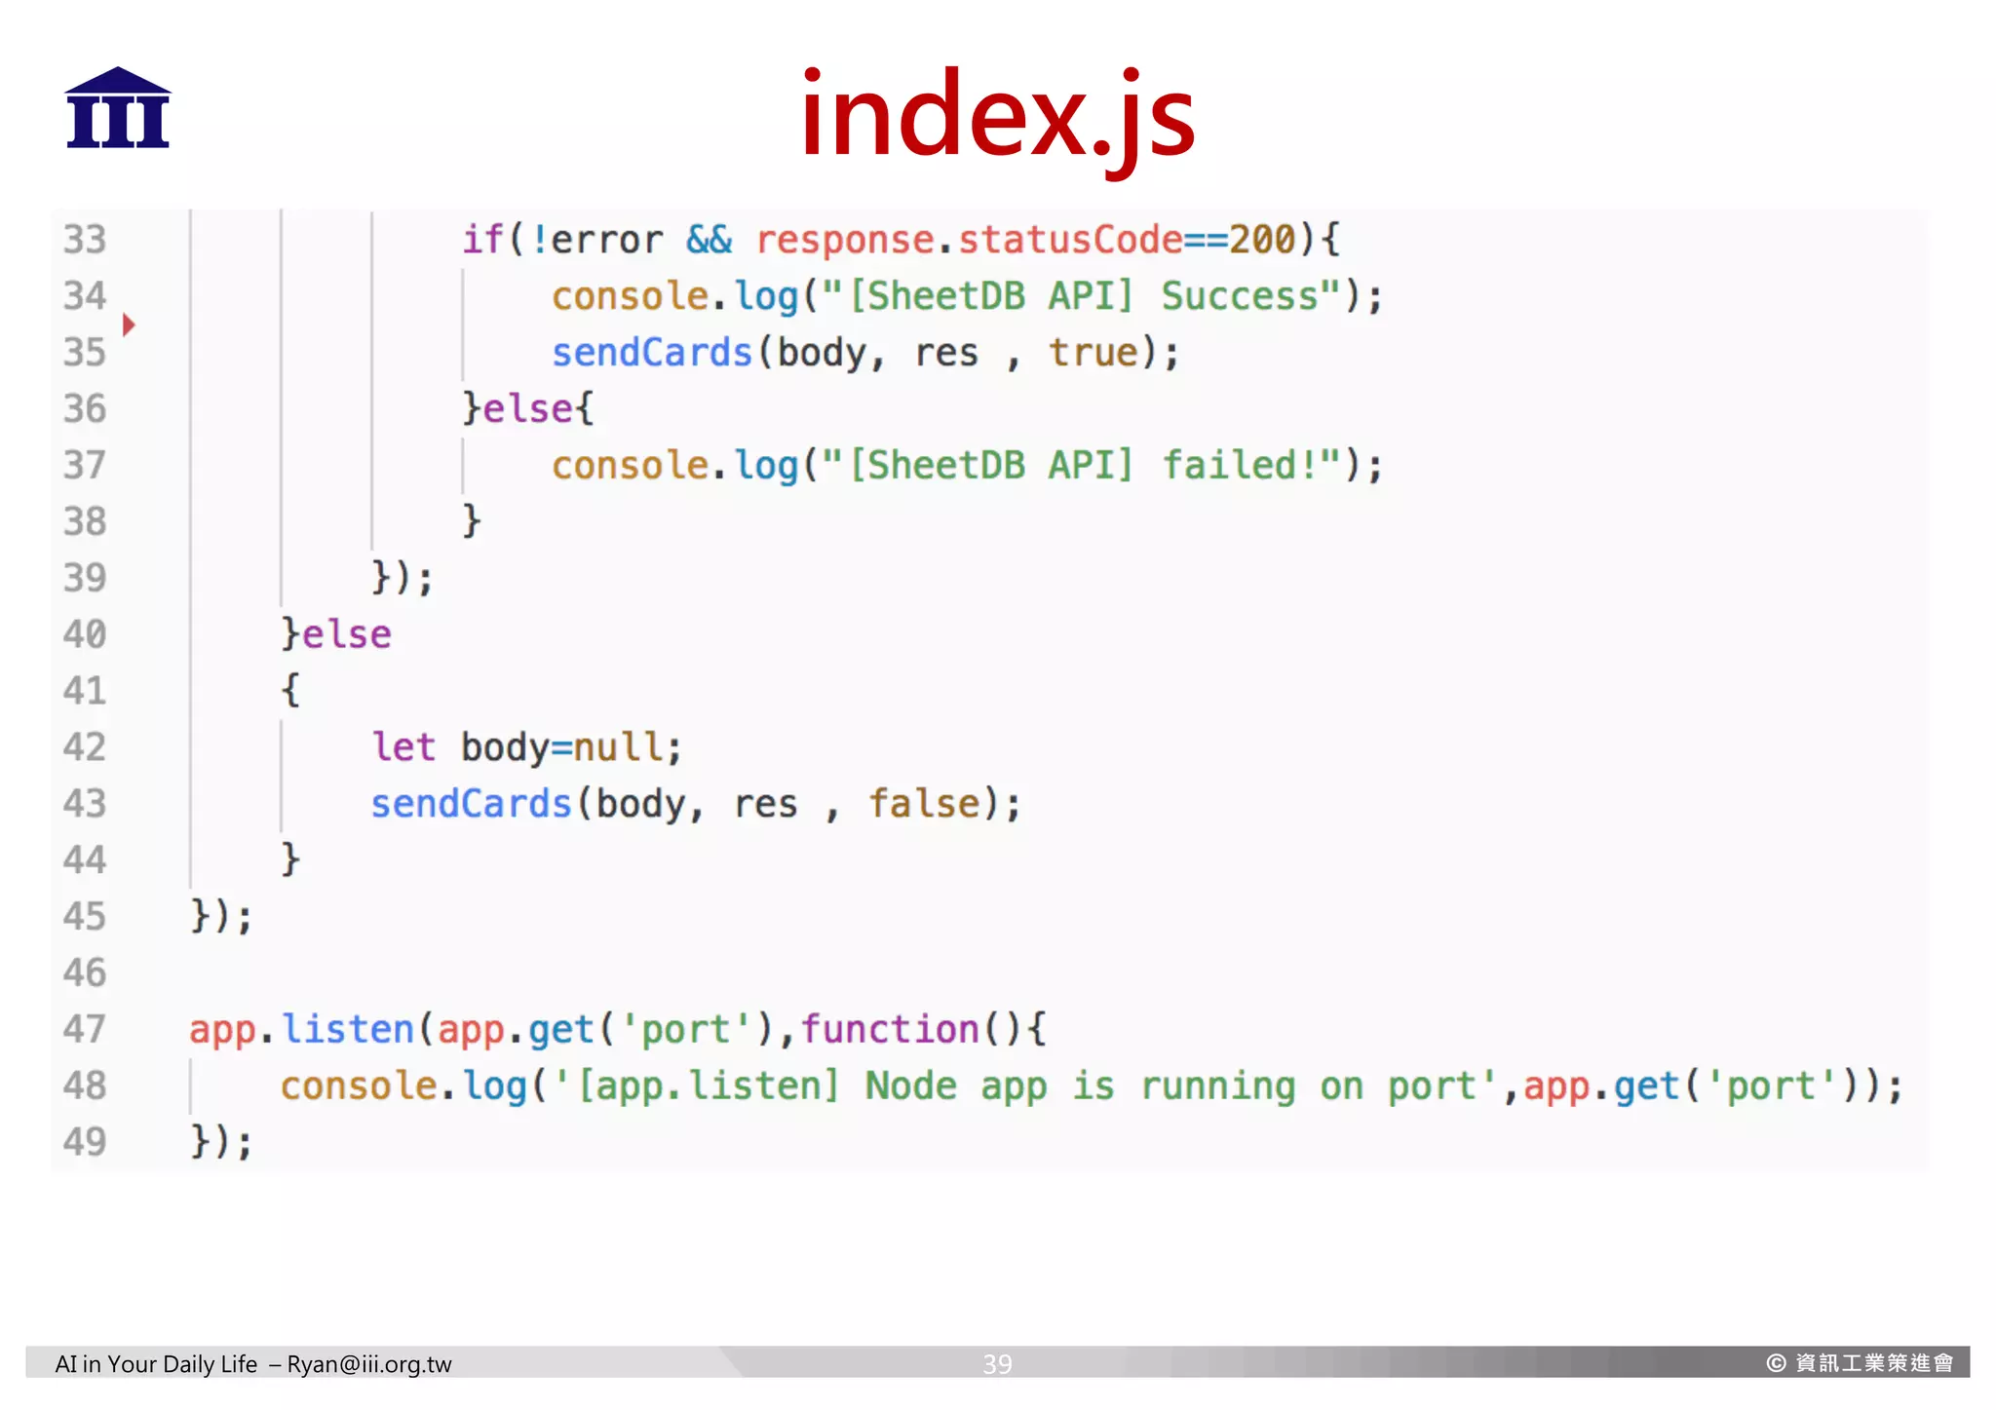Click the response.statusCode expression
Viewport: 1996px width, 1410px height.
click(x=969, y=240)
